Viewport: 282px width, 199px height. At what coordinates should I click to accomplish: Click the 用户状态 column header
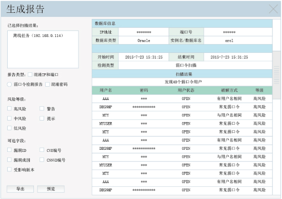click(x=186, y=90)
